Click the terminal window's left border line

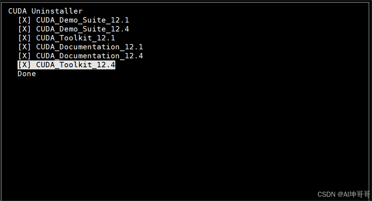[x=1, y=102]
